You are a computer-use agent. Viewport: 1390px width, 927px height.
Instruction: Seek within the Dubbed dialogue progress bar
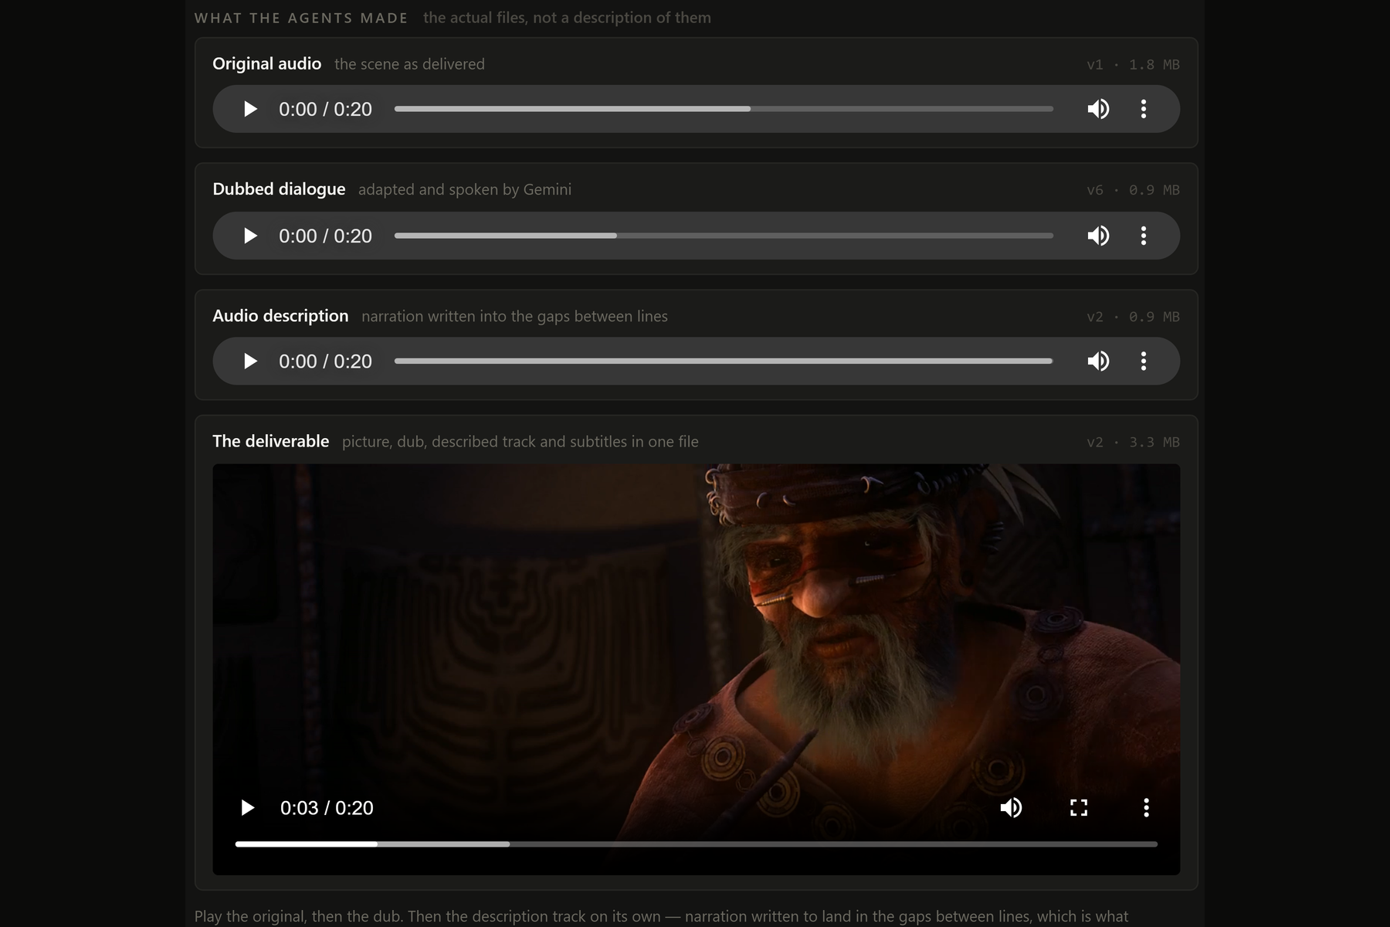coord(724,236)
